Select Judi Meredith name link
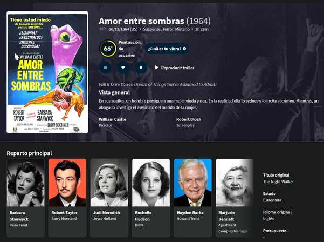The height and width of the screenshot is (242, 324). pyautogui.click(x=106, y=213)
